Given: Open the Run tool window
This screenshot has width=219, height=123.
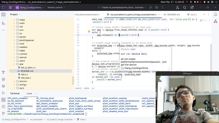Looking at the screenshot, I should click(3, 93).
